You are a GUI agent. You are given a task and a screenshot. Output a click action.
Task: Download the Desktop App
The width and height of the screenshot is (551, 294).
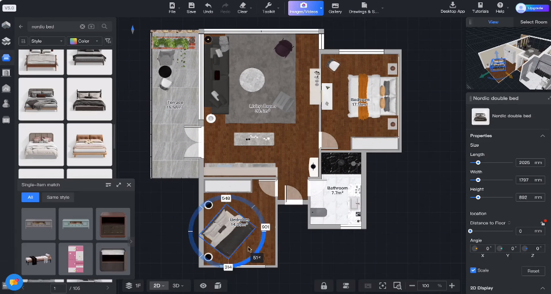[453, 8]
